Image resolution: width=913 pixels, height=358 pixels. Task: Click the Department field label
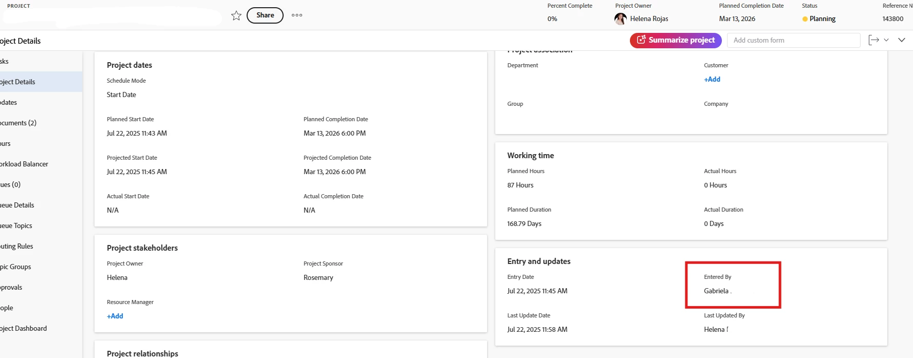pos(523,65)
